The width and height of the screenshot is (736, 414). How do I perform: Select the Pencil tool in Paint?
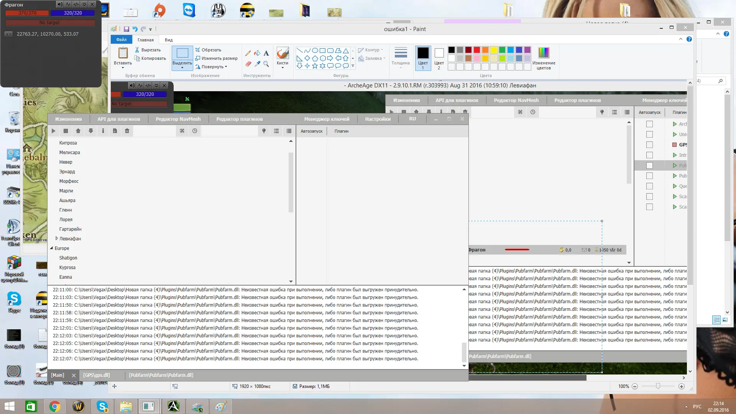(x=248, y=53)
